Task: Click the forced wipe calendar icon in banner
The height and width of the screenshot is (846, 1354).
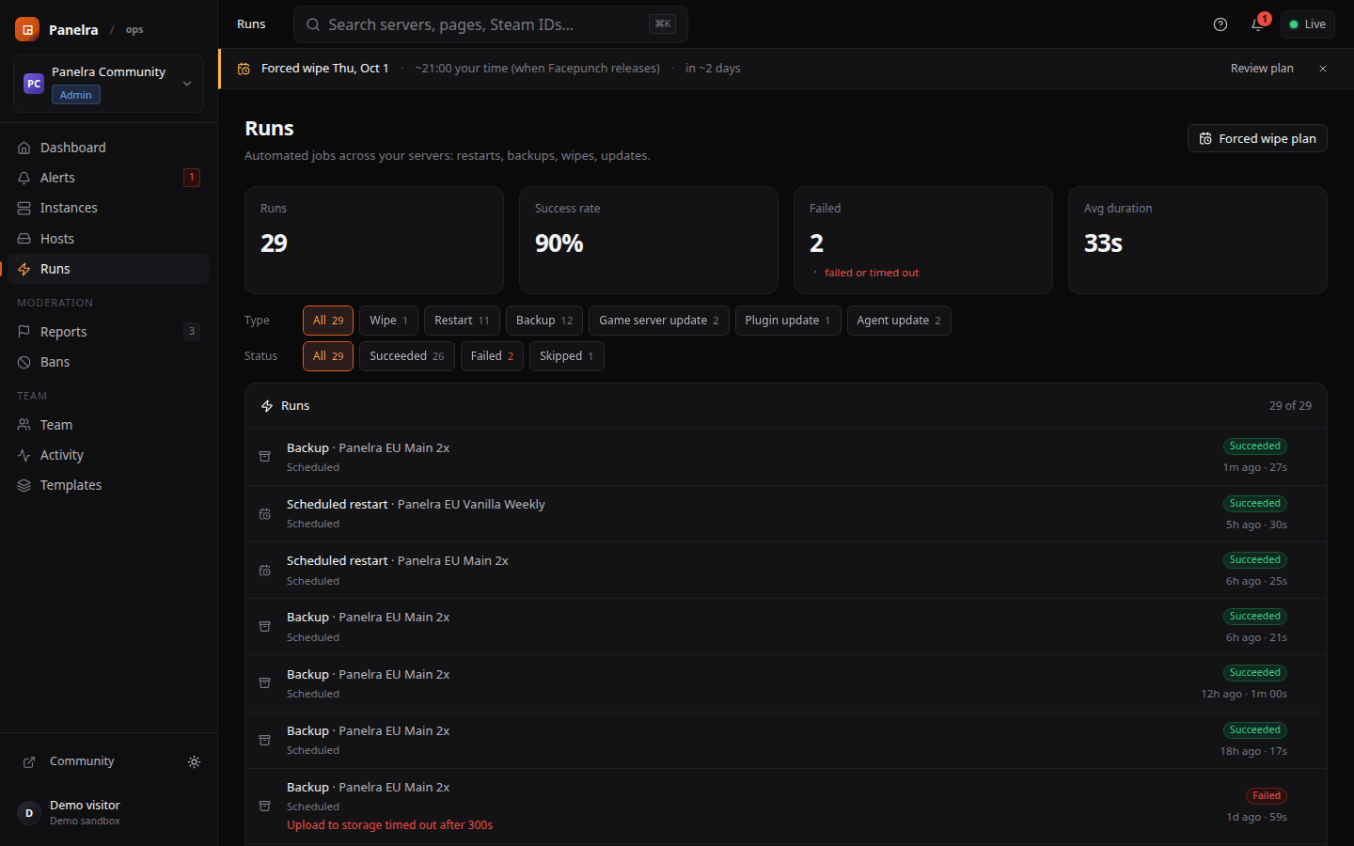Action: (244, 69)
